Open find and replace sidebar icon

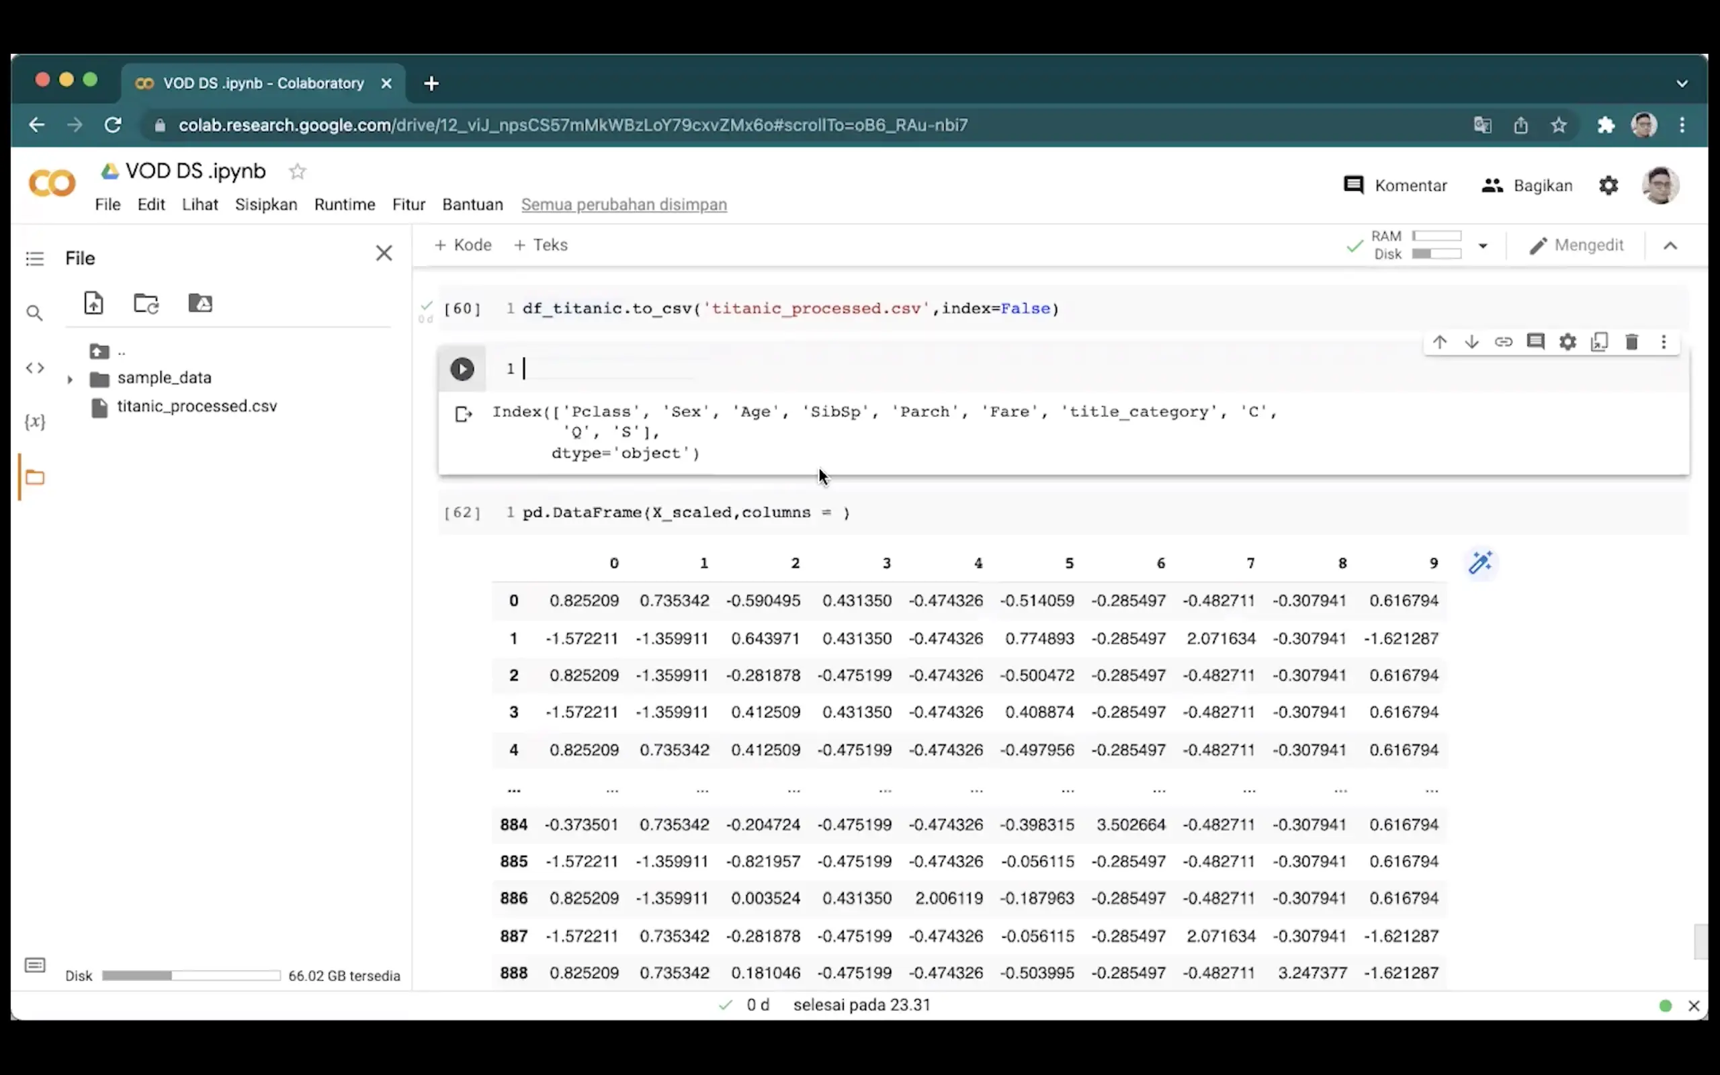pyautogui.click(x=34, y=313)
